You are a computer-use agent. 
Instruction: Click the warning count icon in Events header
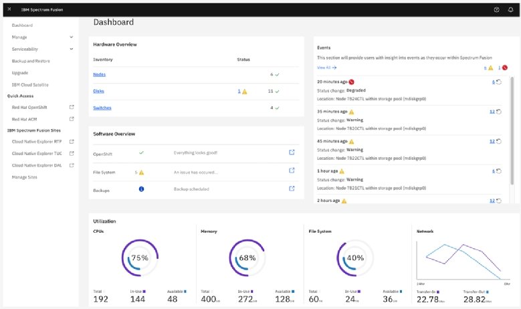490,68
